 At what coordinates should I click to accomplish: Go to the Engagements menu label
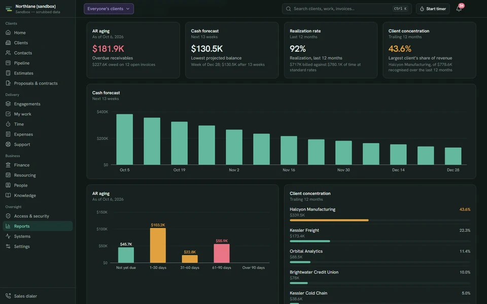click(27, 104)
